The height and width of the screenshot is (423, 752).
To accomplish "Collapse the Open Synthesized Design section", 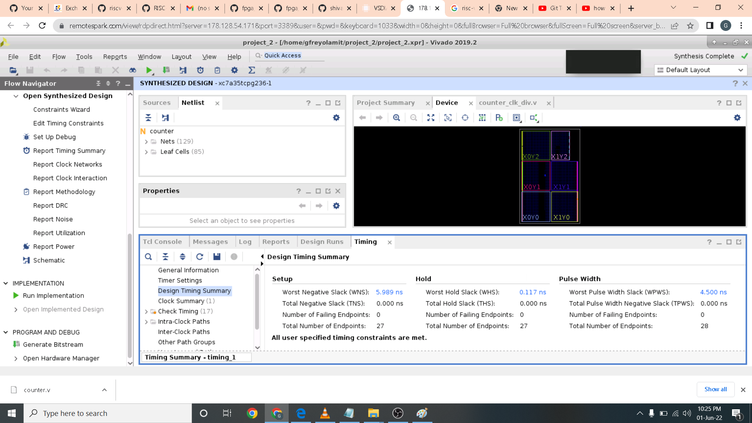I will (16, 96).
